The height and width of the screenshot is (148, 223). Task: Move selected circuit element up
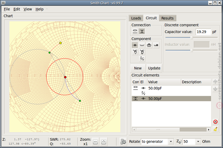pos(215,82)
